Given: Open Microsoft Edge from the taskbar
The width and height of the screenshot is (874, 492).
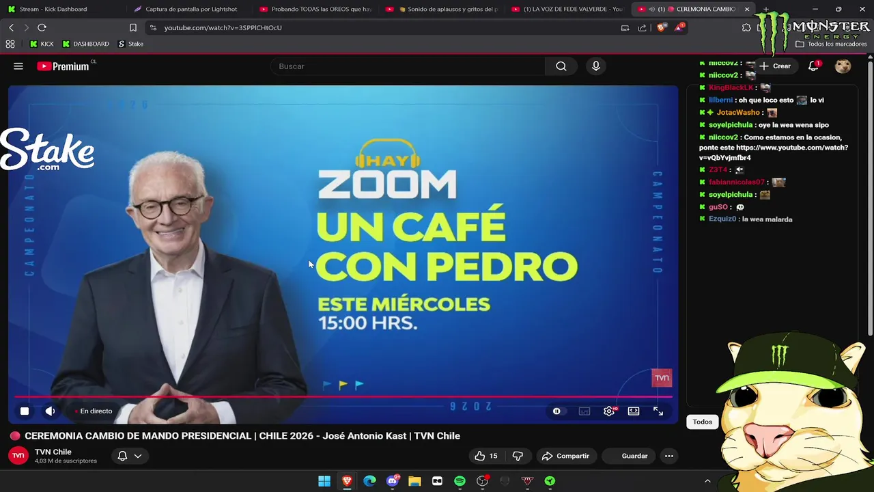Looking at the screenshot, I should click(x=369, y=481).
